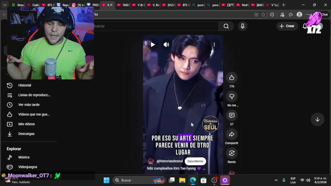
Task: Open the browser profile avatar
Action: click(x=299, y=15)
